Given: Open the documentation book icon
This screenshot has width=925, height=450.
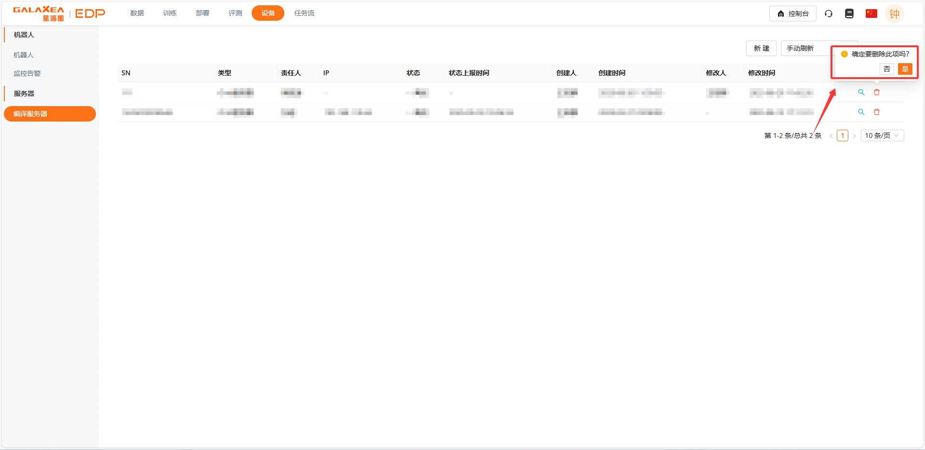Looking at the screenshot, I should [x=849, y=14].
